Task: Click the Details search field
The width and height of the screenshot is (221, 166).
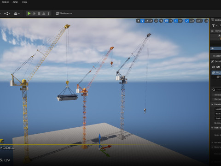Action: [217, 89]
